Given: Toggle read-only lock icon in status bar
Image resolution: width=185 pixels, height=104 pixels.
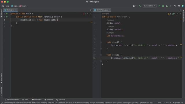Looking at the screenshot, I should pyautogui.click(x=182, y=103).
